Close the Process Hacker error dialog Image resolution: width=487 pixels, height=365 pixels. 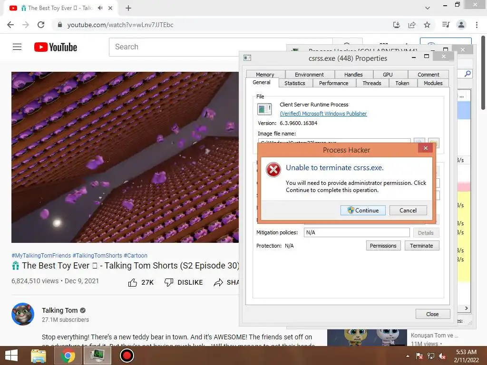tap(426, 148)
